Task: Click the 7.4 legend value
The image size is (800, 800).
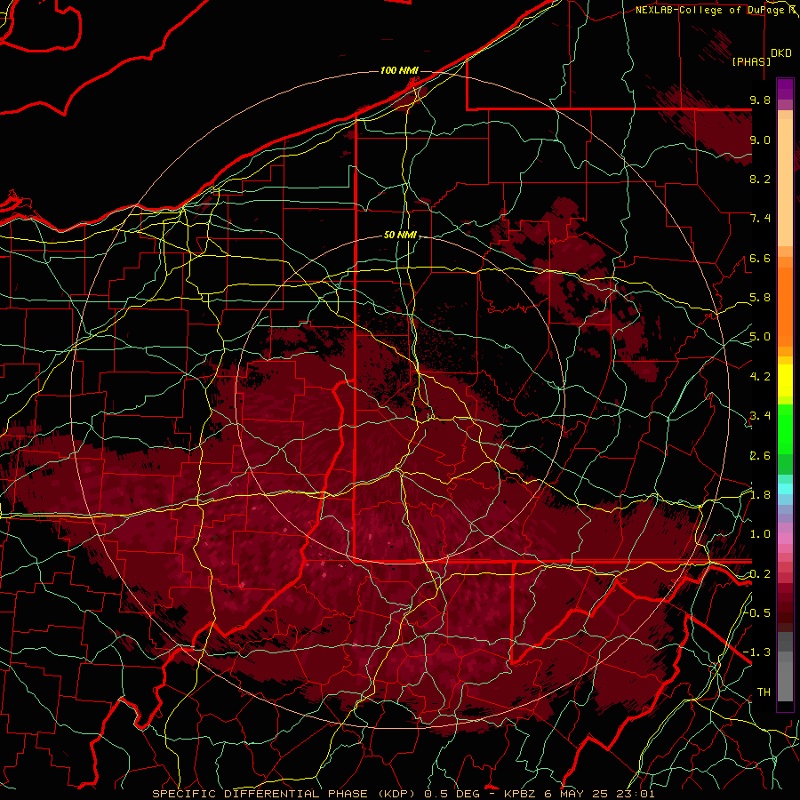Action: coord(760,219)
